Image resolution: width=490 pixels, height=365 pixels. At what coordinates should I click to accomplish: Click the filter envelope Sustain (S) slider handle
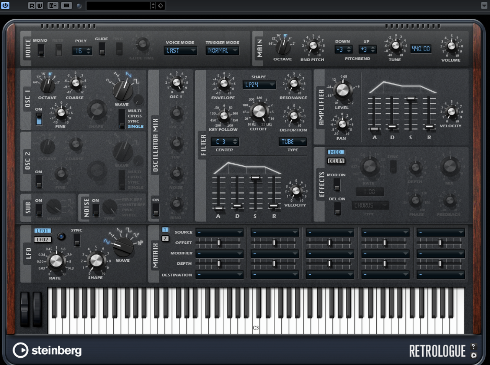click(x=255, y=178)
